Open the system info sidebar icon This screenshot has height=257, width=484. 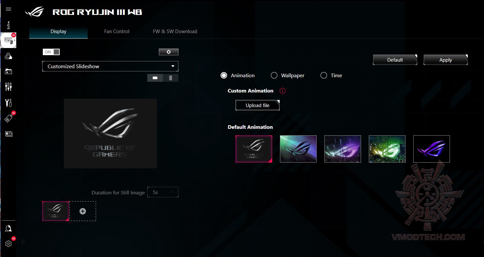point(8,25)
